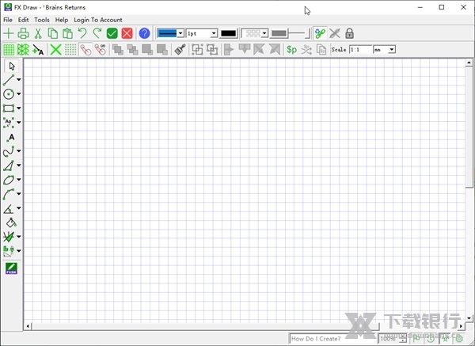Image resolution: width=475 pixels, height=346 pixels.
Task: Open the 1pt line width dropdown
Action: click(214, 33)
